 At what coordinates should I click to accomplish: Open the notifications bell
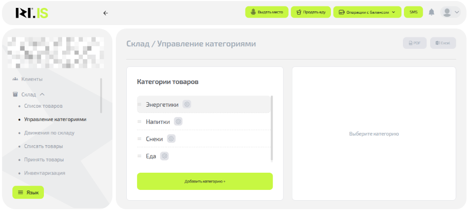pyautogui.click(x=432, y=12)
